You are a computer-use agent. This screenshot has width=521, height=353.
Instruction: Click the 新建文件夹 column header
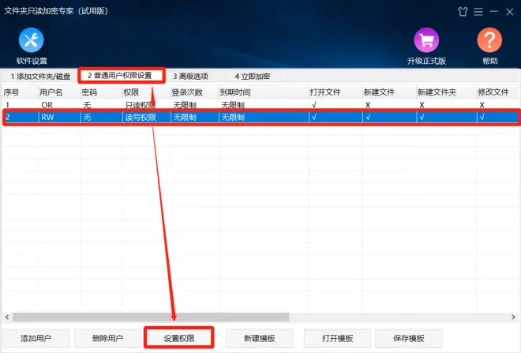[x=447, y=92]
